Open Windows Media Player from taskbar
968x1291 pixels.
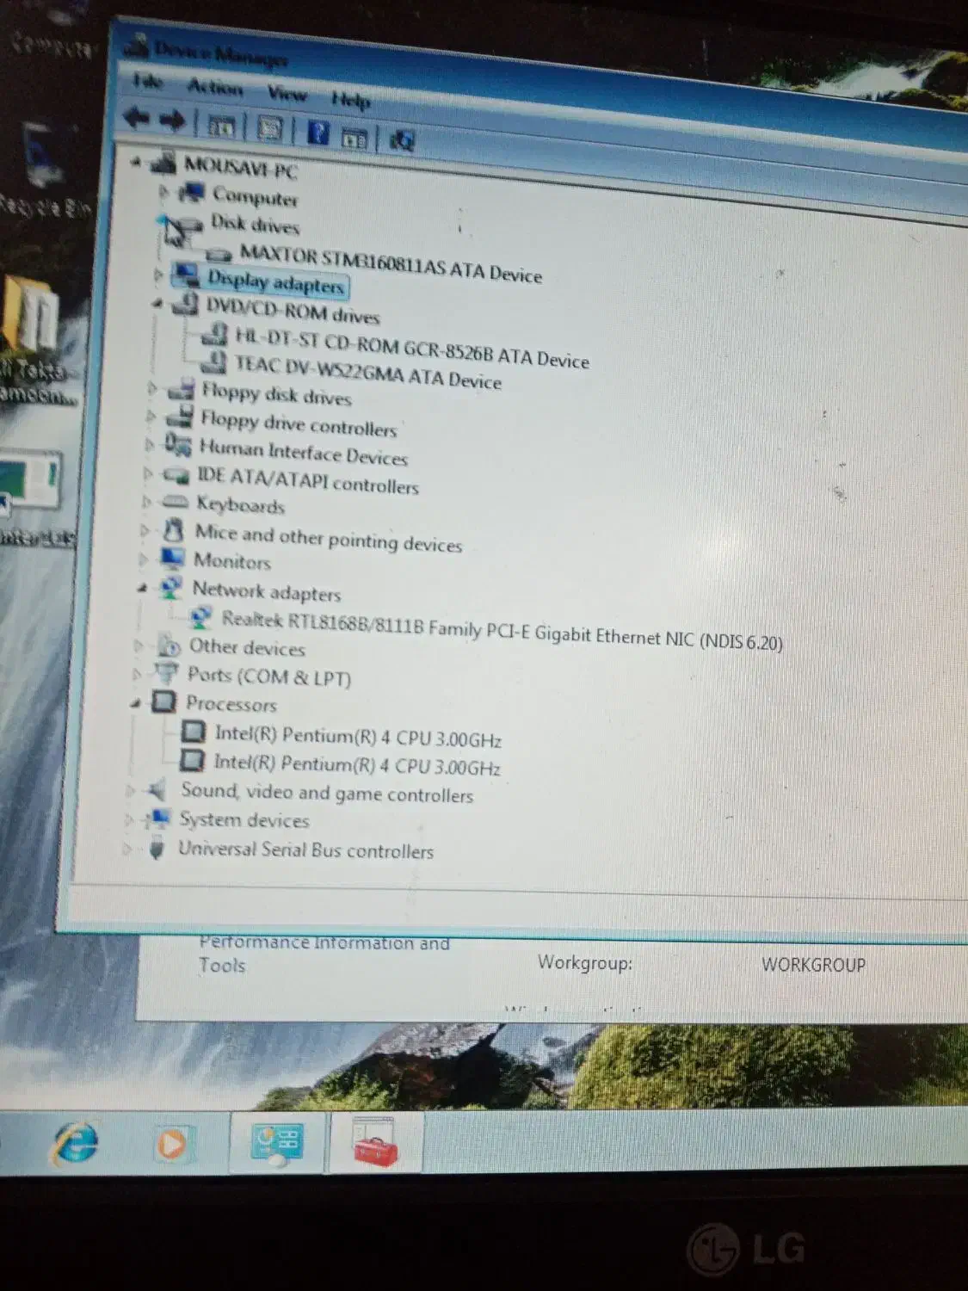click(171, 1145)
